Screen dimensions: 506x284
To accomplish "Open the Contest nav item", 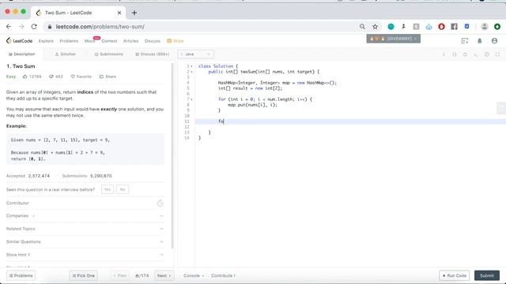I will click(x=109, y=41).
